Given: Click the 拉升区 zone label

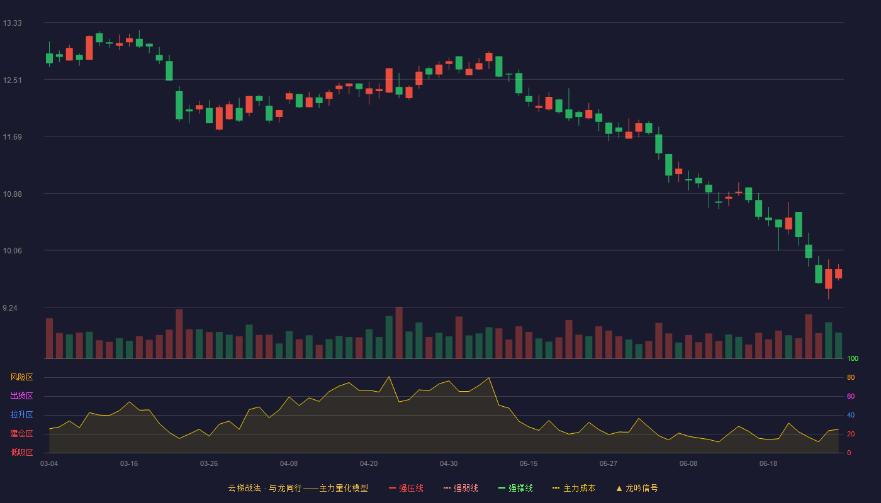Looking at the screenshot, I should pos(21,415).
